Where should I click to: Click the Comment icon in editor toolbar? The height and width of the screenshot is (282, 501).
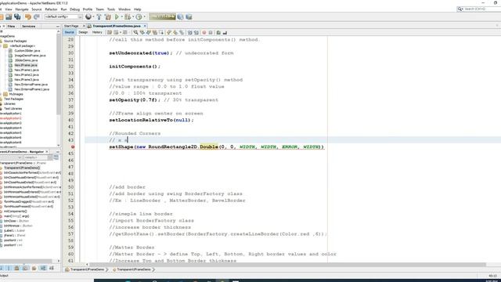[x=218, y=32]
